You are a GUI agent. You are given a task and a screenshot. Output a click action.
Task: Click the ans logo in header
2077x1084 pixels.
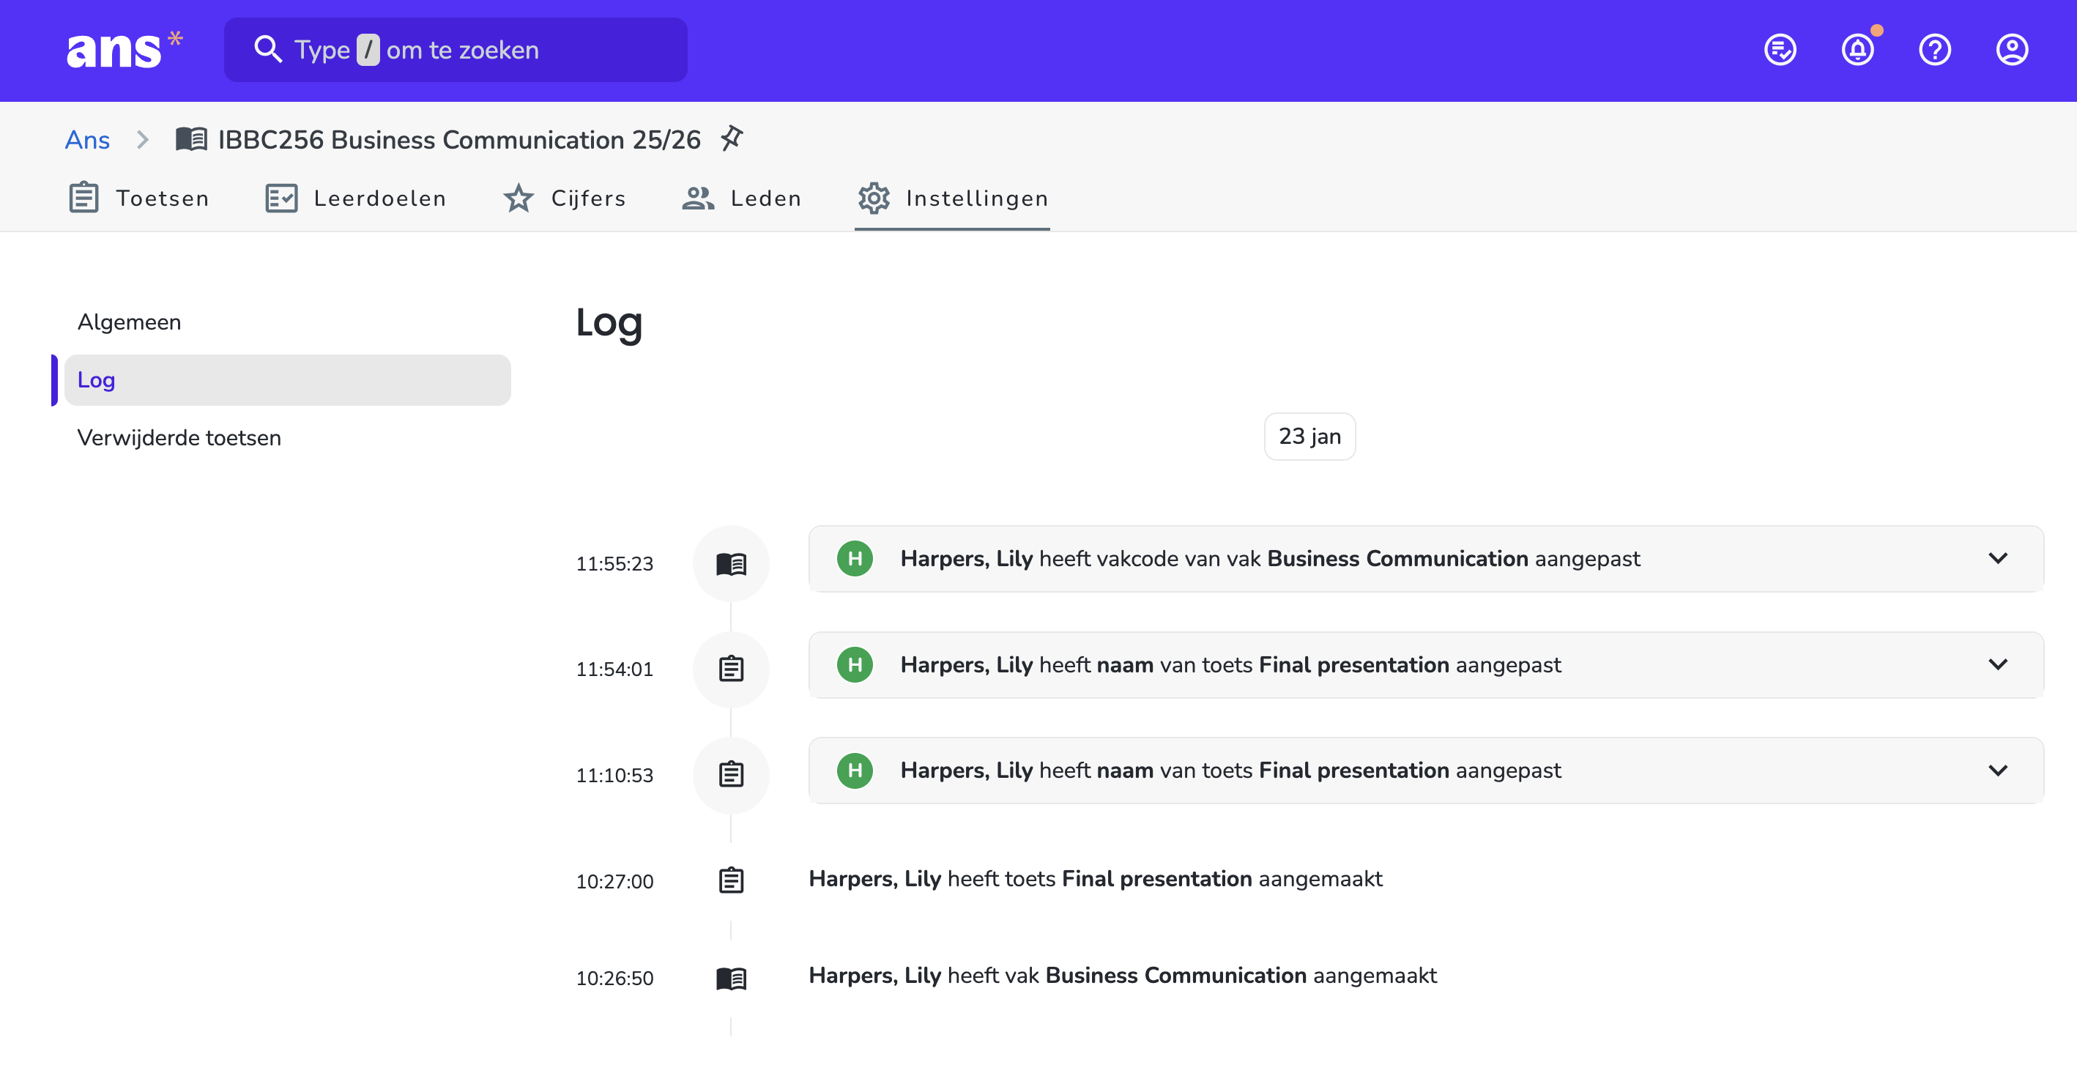pos(125,49)
